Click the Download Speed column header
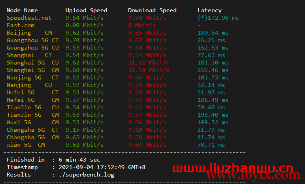 152,10
